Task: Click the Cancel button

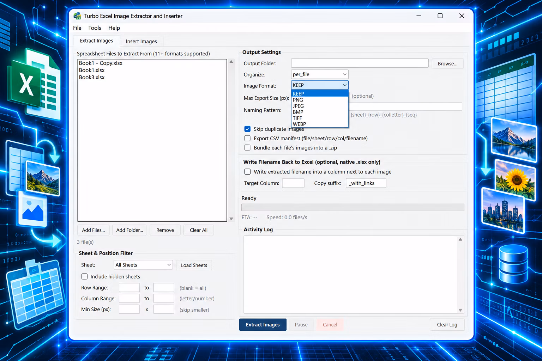Action: pyautogui.click(x=330, y=325)
